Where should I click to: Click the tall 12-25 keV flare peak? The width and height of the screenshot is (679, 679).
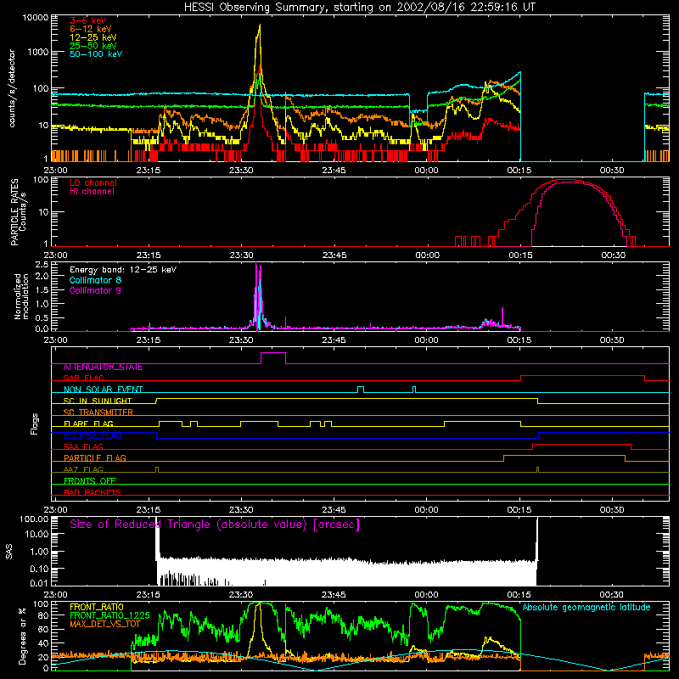[x=260, y=27]
